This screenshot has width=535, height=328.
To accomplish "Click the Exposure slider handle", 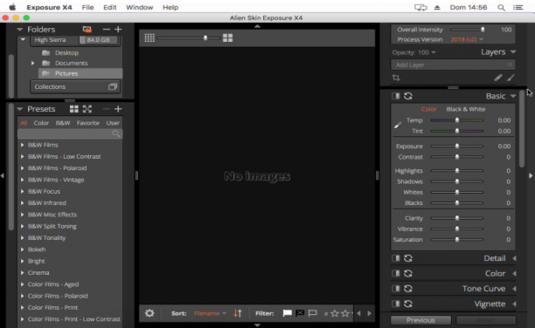I will (x=457, y=146).
